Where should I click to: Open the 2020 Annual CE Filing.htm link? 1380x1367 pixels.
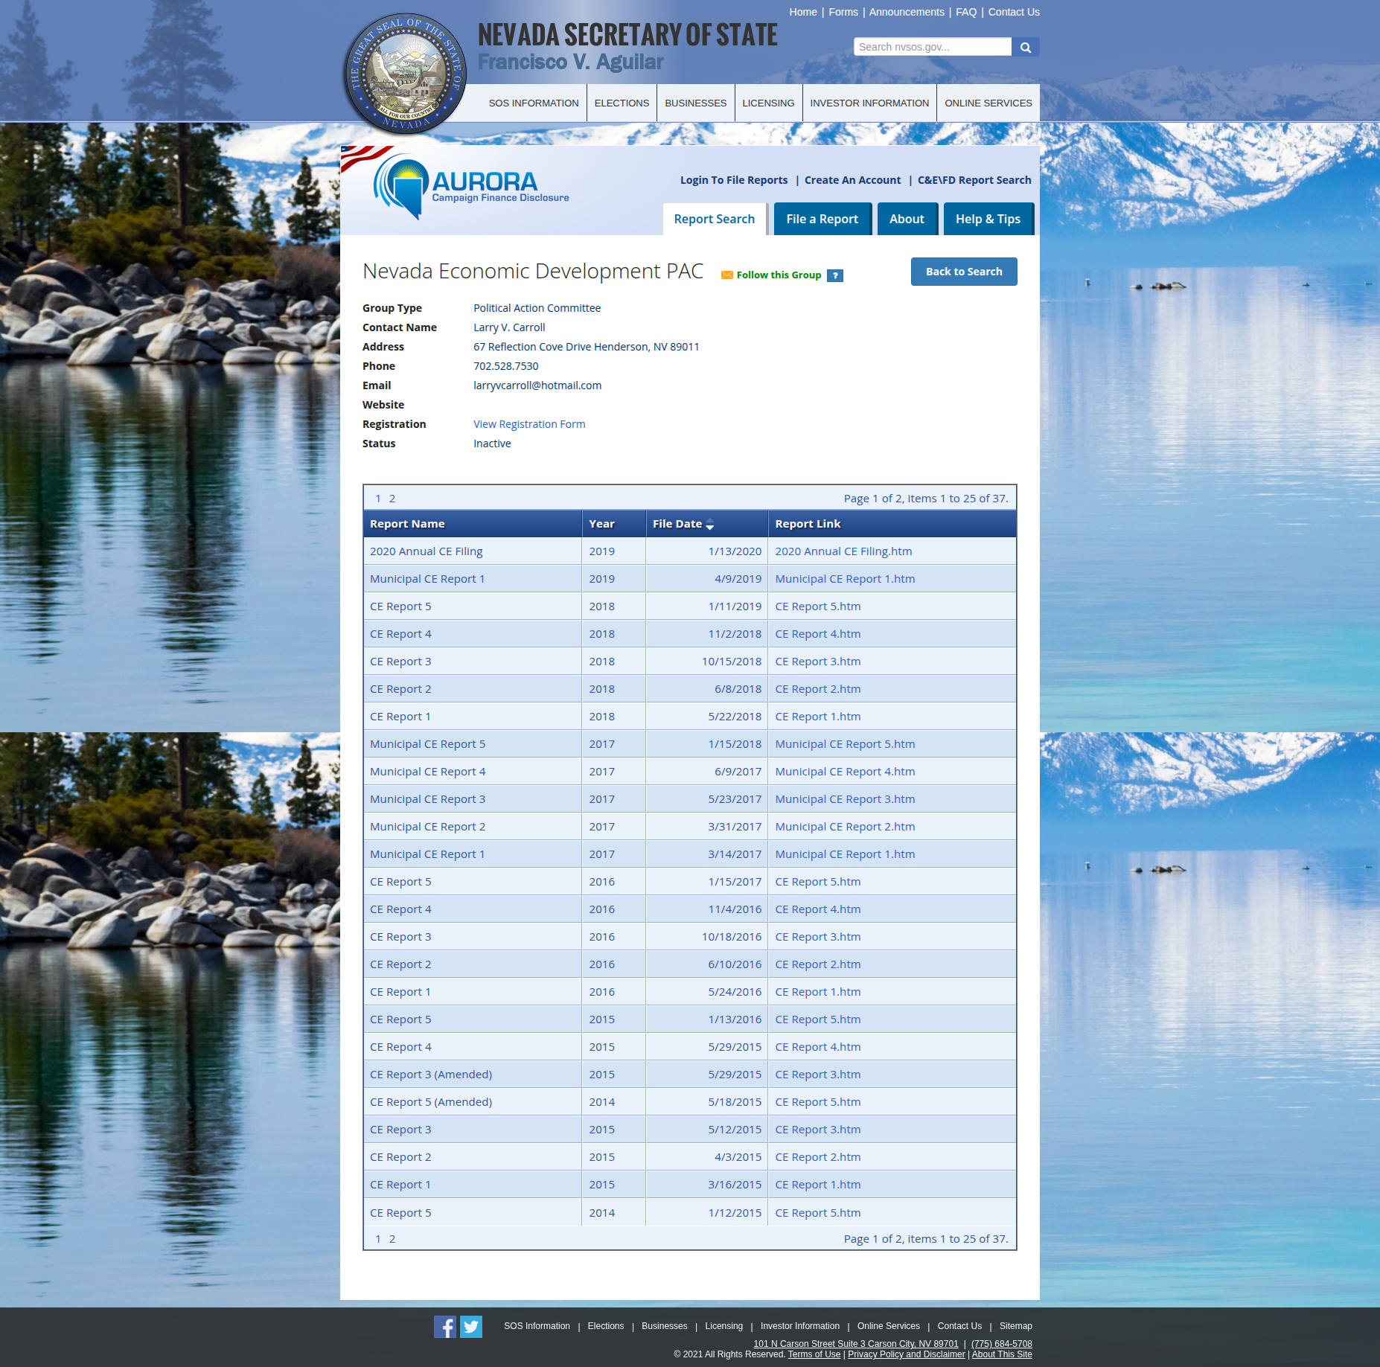coord(843,551)
